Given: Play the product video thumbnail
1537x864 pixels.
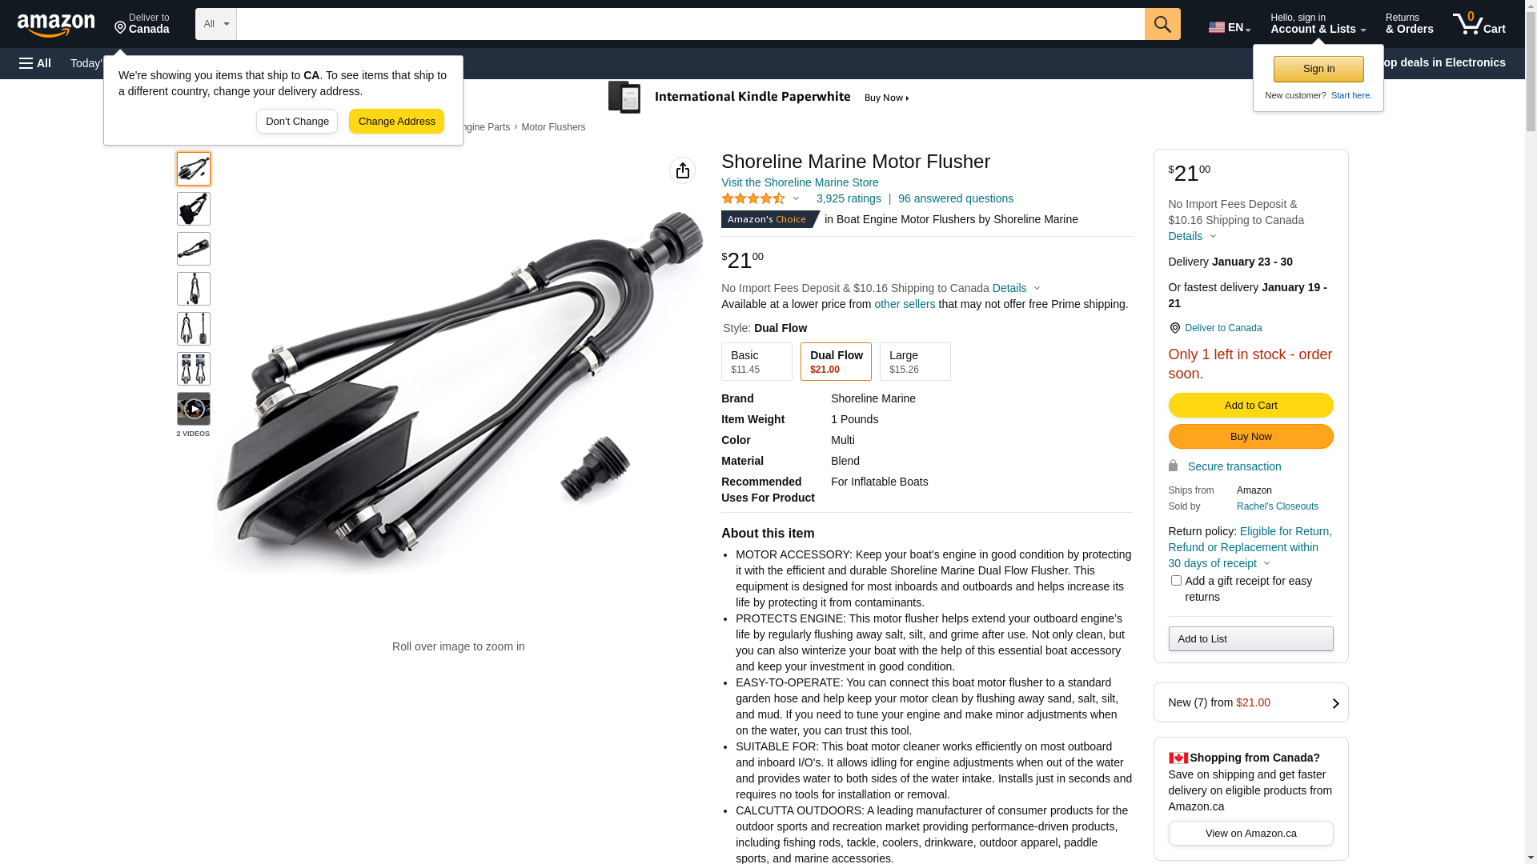Looking at the screenshot, I should (194, 409).
